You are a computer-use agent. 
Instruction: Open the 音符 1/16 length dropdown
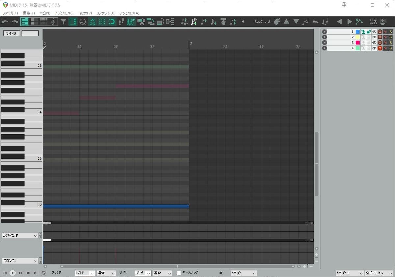143,273
